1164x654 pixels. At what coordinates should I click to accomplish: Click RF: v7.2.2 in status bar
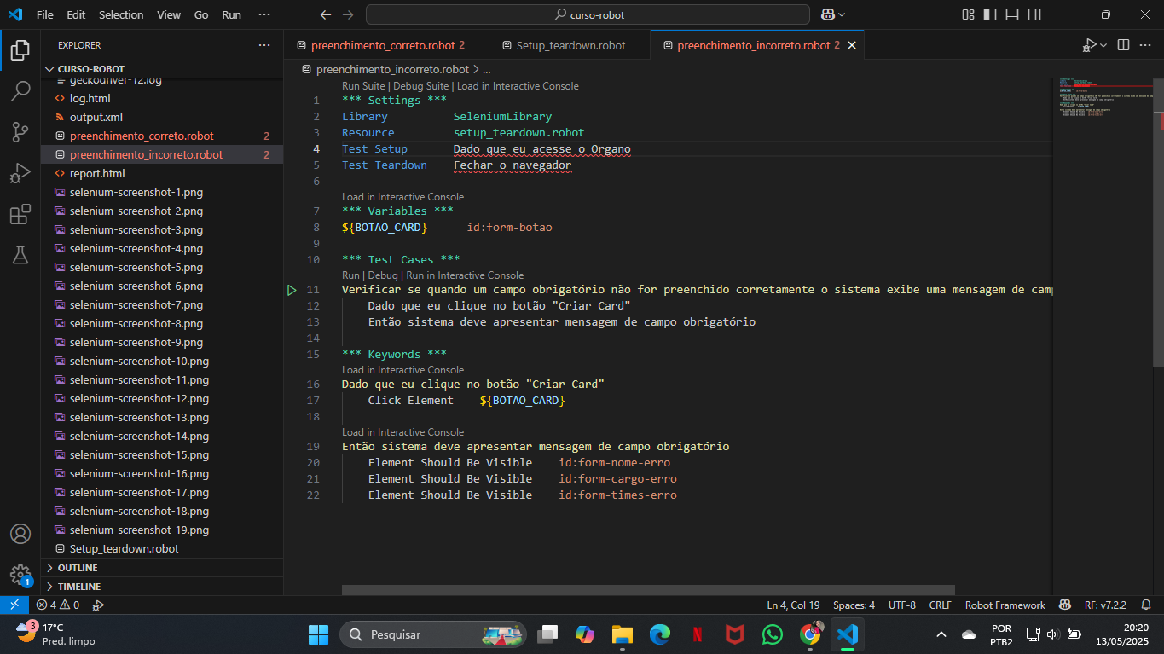(1105, 605)
